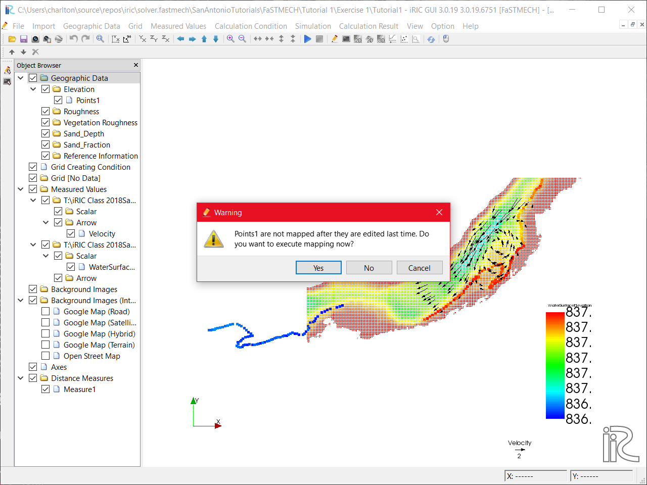Click Yes to execute mapping now
Viewport: 647px width, 485px height.
318,267
